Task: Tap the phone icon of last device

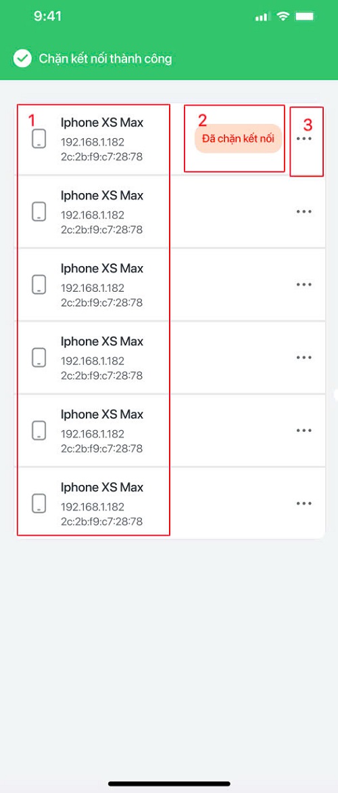Action: 39,503
